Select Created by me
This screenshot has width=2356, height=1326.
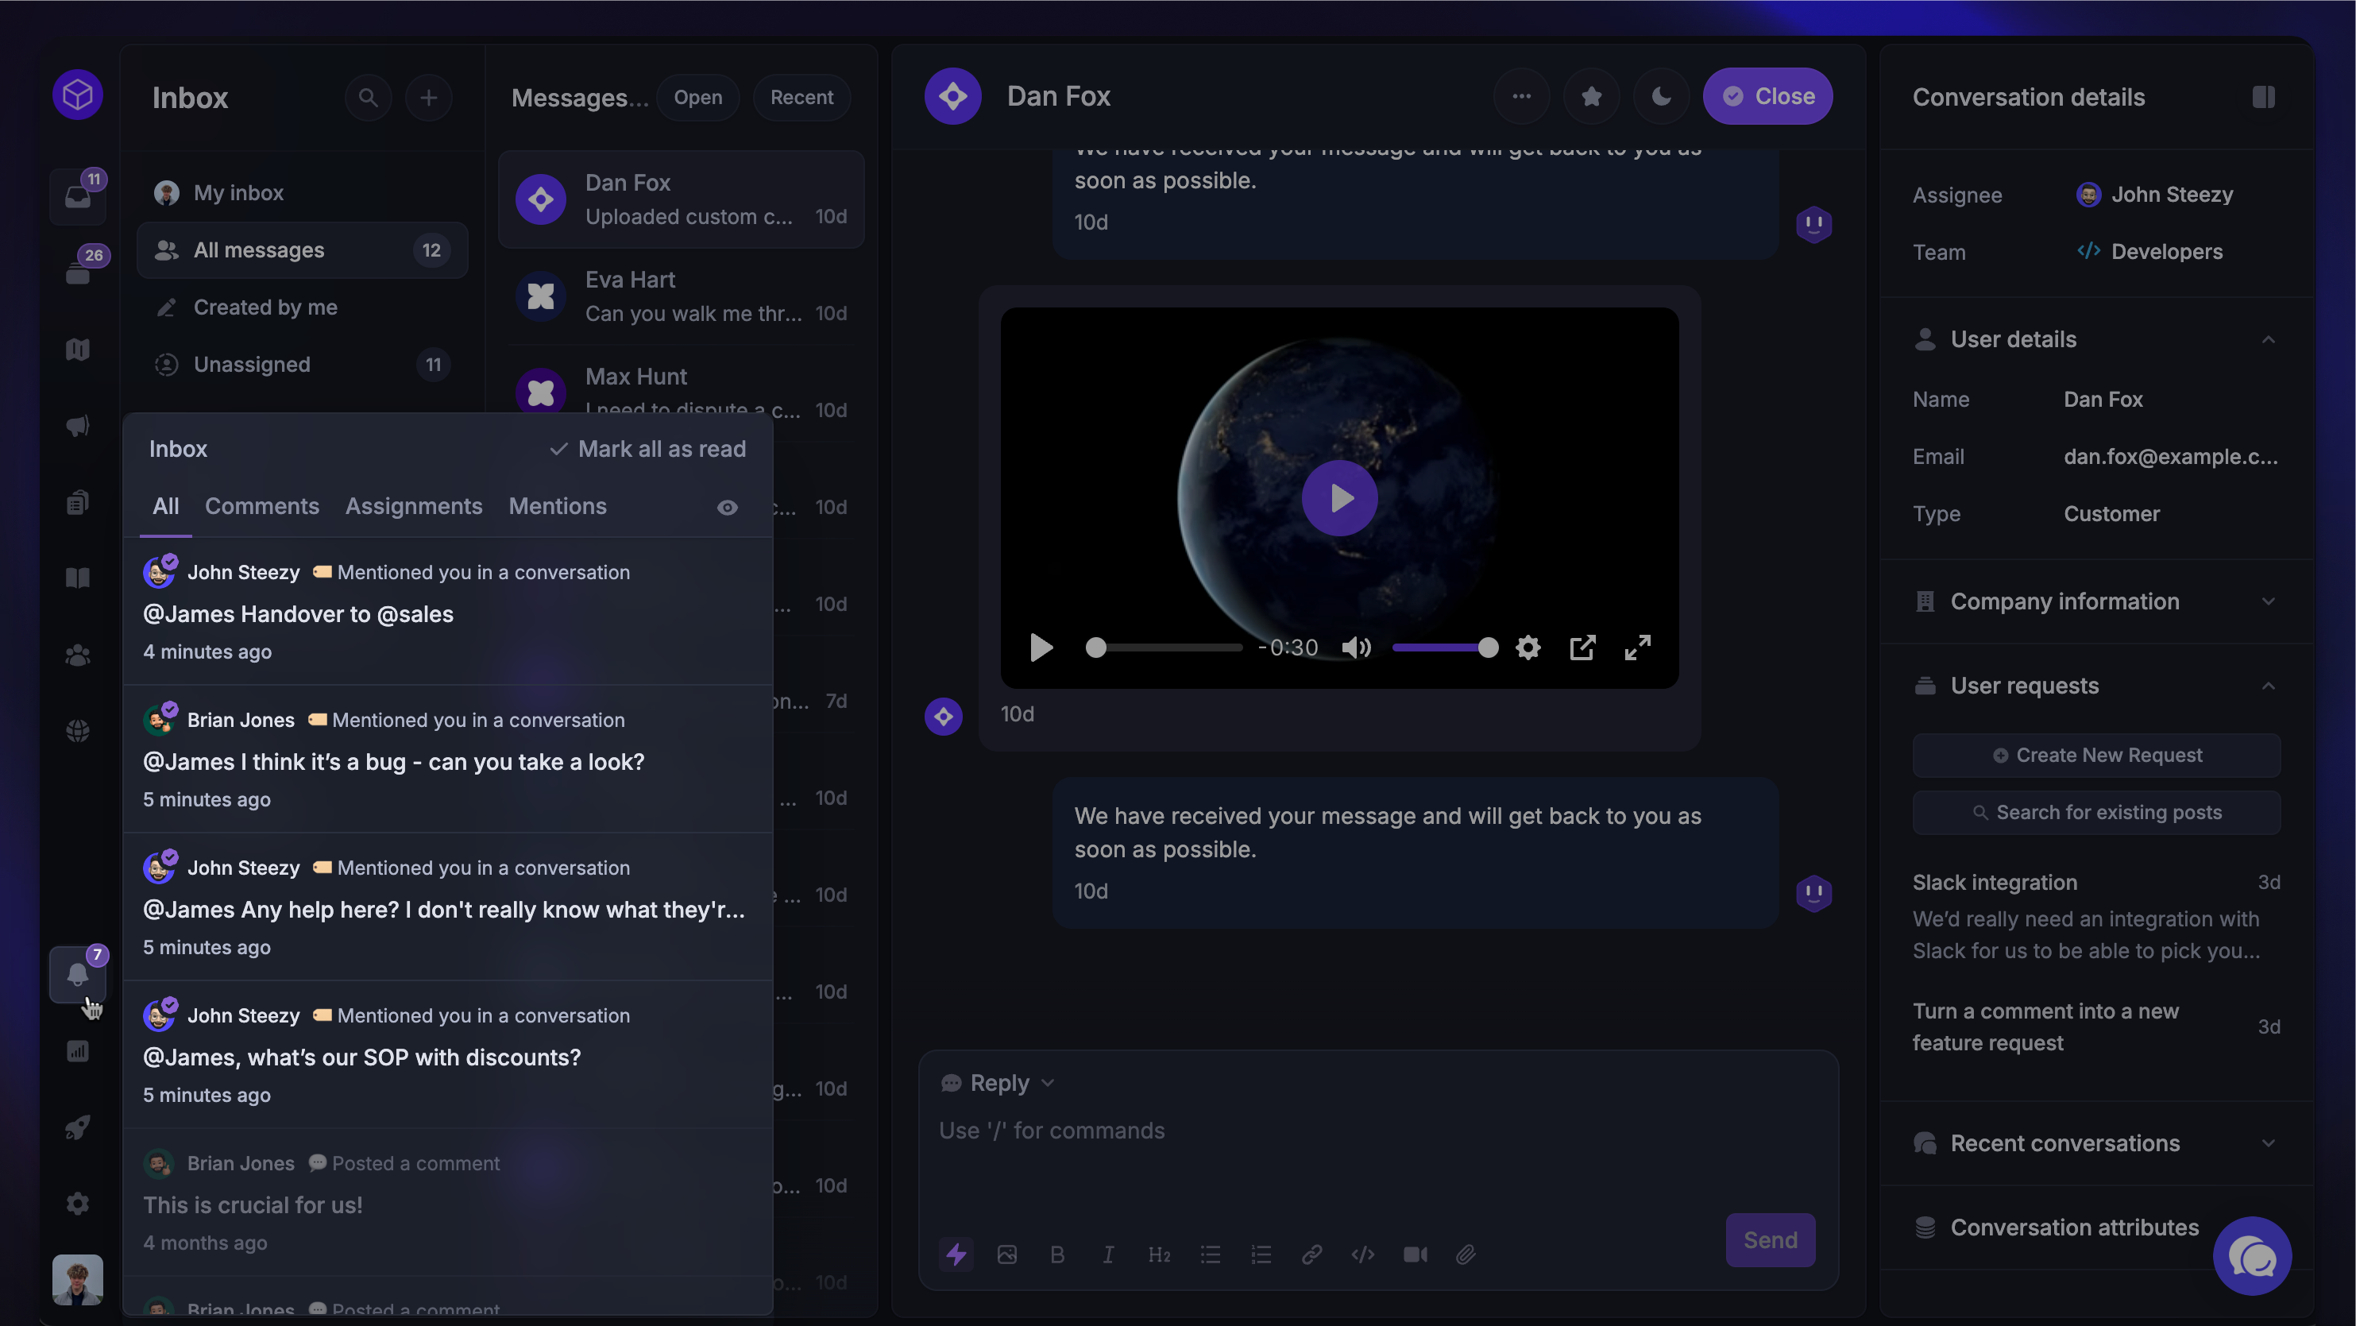click(x=302, y=307)
